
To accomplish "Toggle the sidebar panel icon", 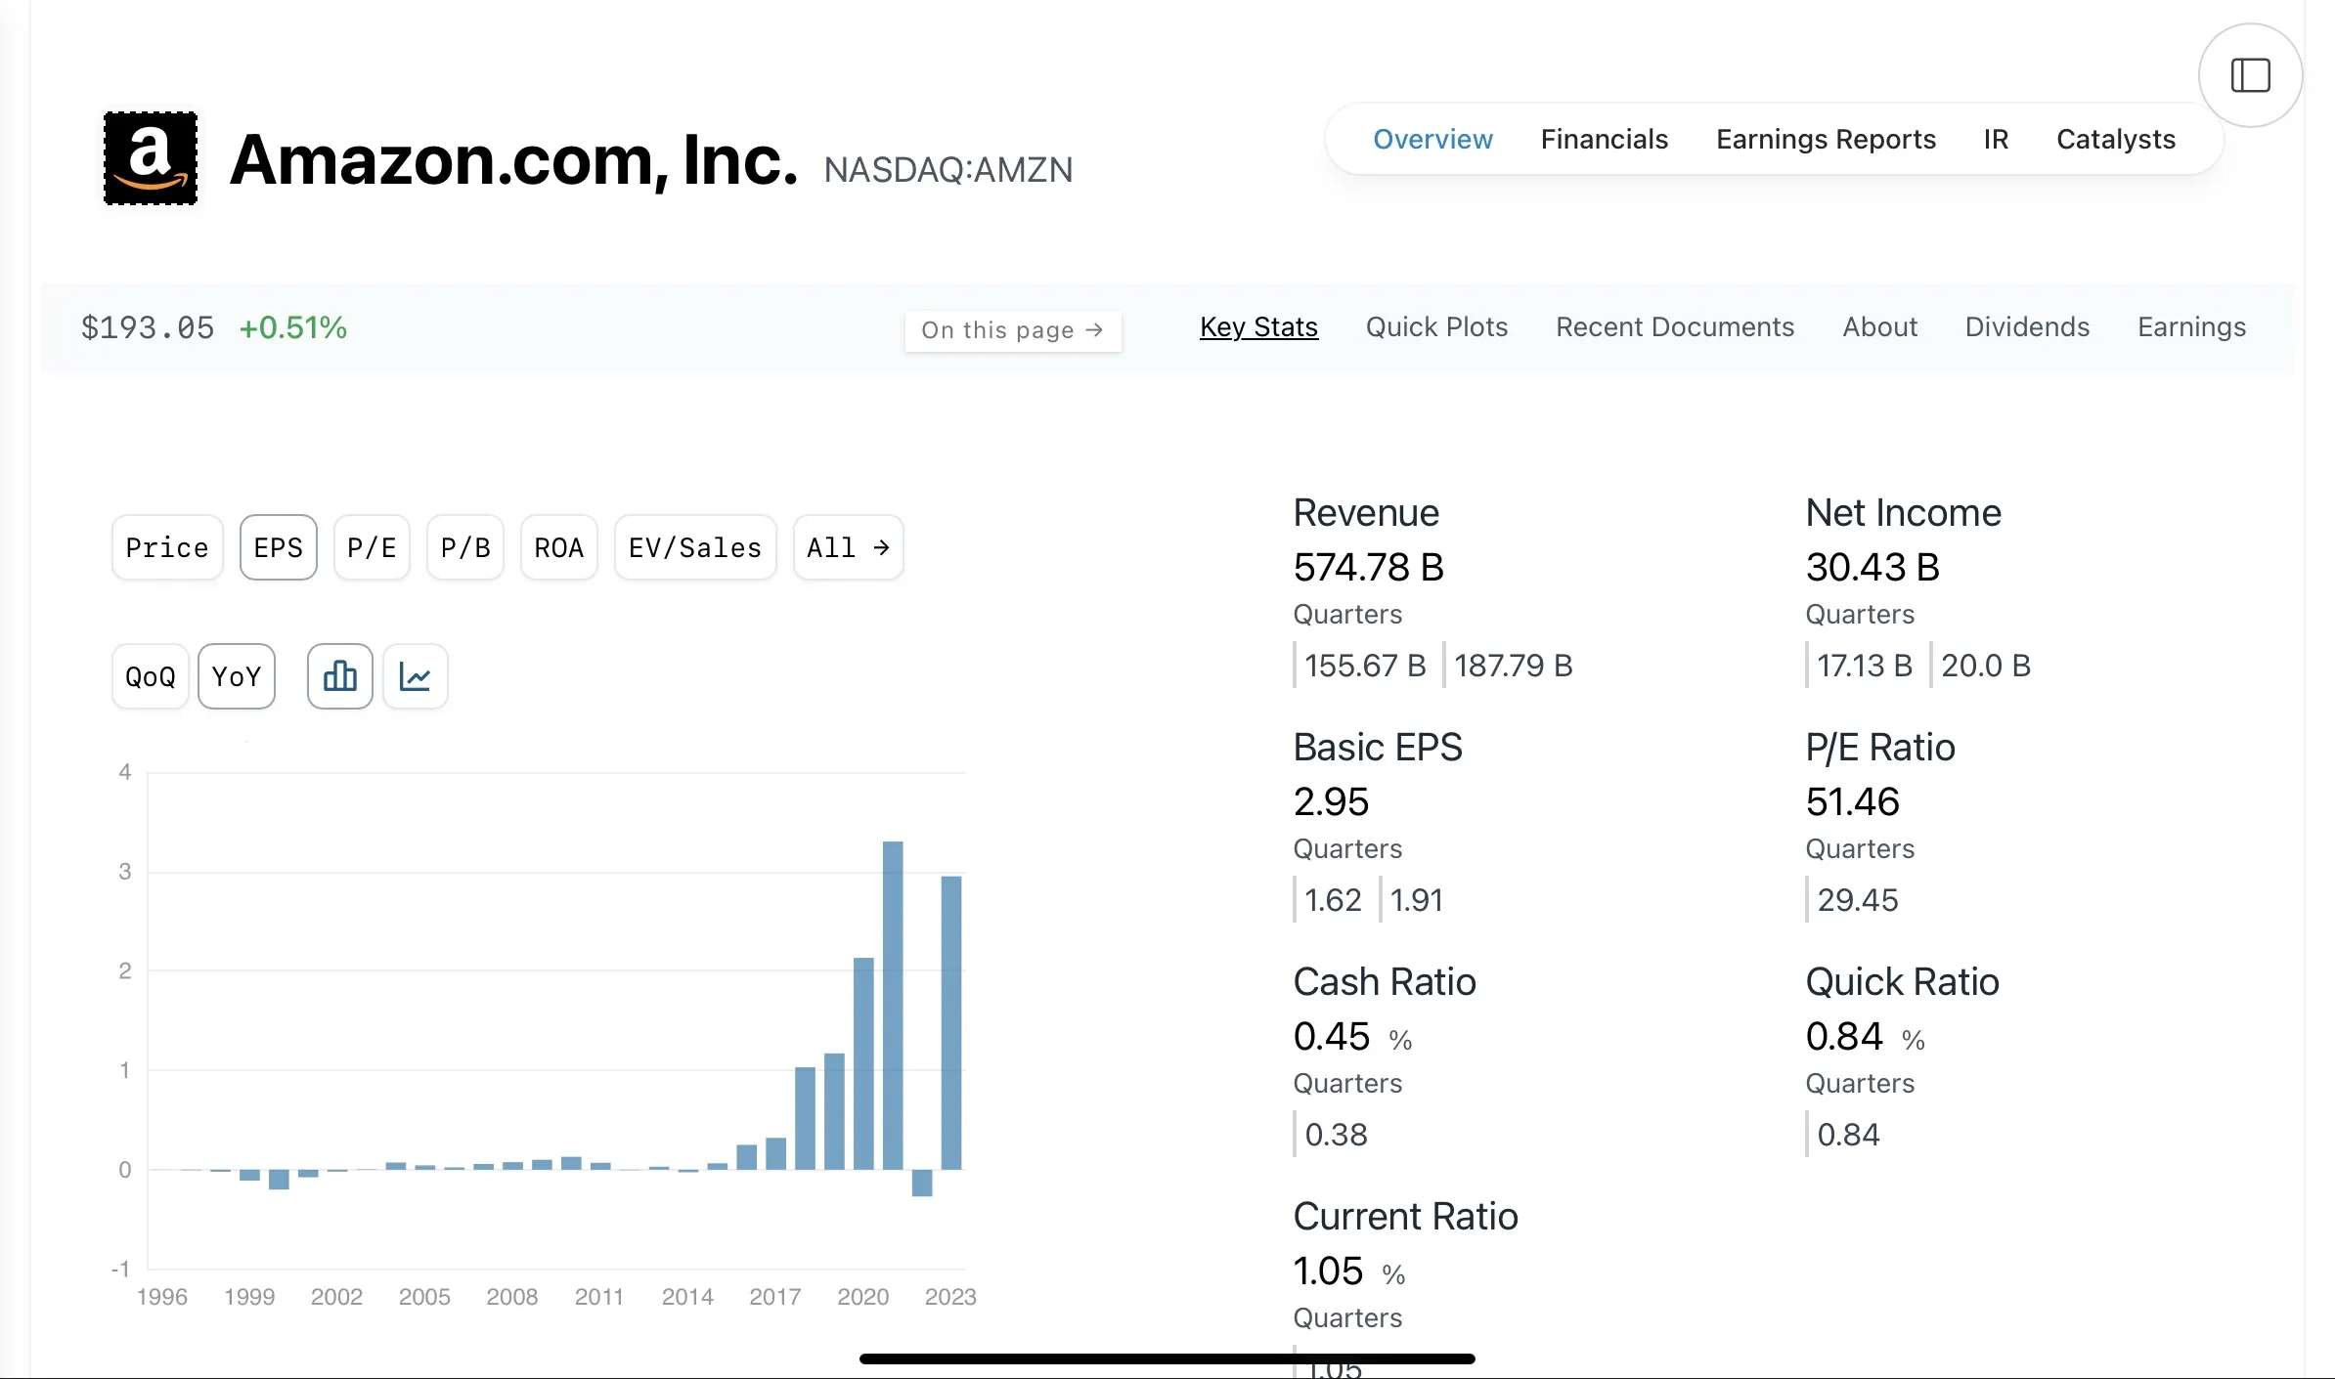I will tap(2250, 75).
